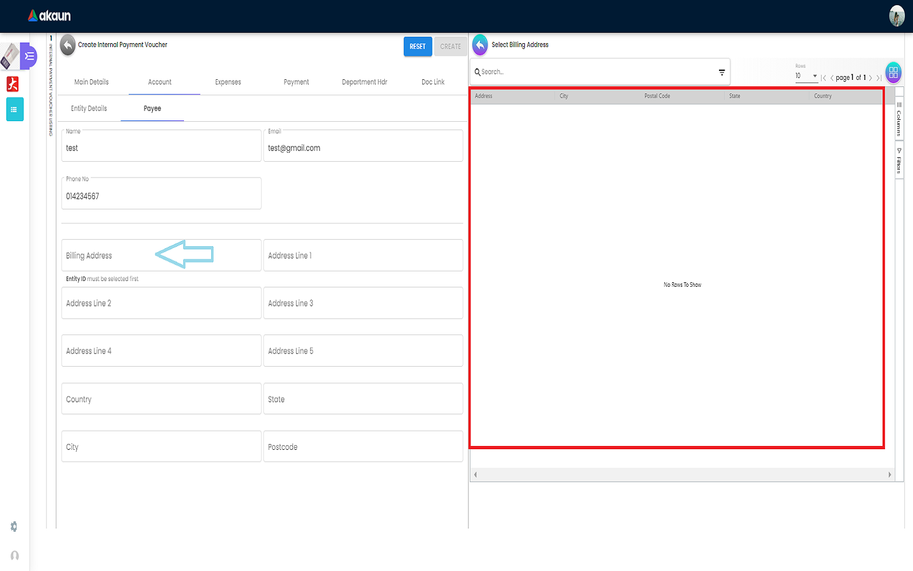The image size is (913, 571).
Task: Expand the Columns side panel
Action: (899, 119)
